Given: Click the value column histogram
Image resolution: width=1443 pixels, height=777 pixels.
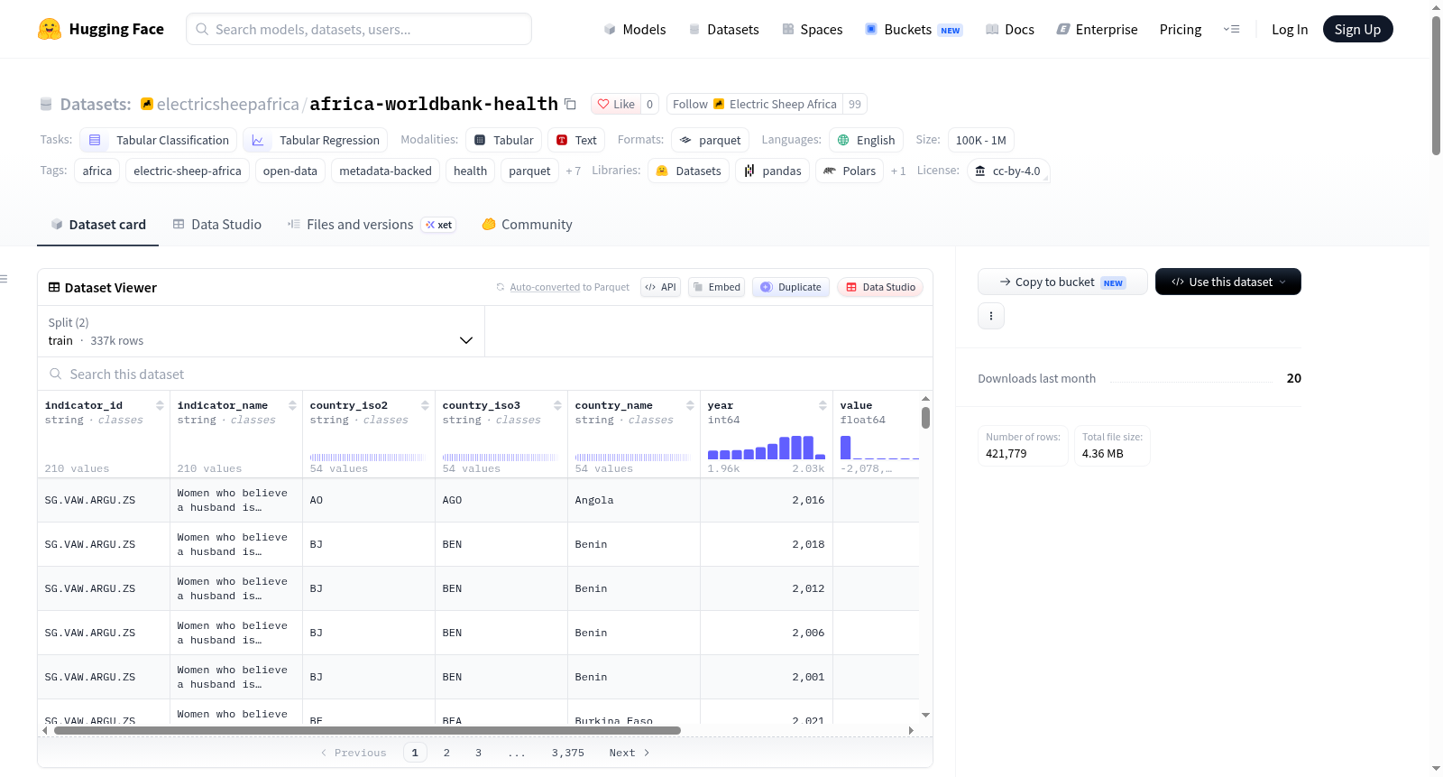Looking at the screenshot, I should pyautogui.click(x=879, y=447).
